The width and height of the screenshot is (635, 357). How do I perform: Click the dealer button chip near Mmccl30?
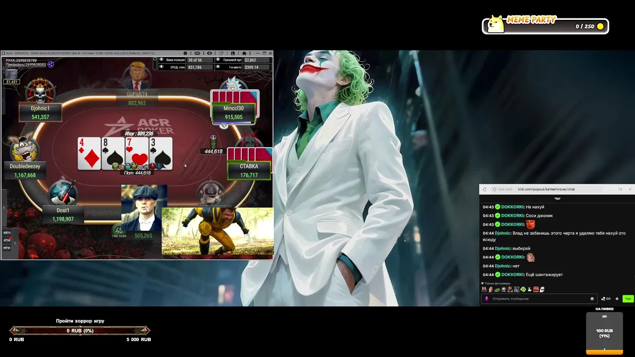pyautogui.click(x=224, y=125)
